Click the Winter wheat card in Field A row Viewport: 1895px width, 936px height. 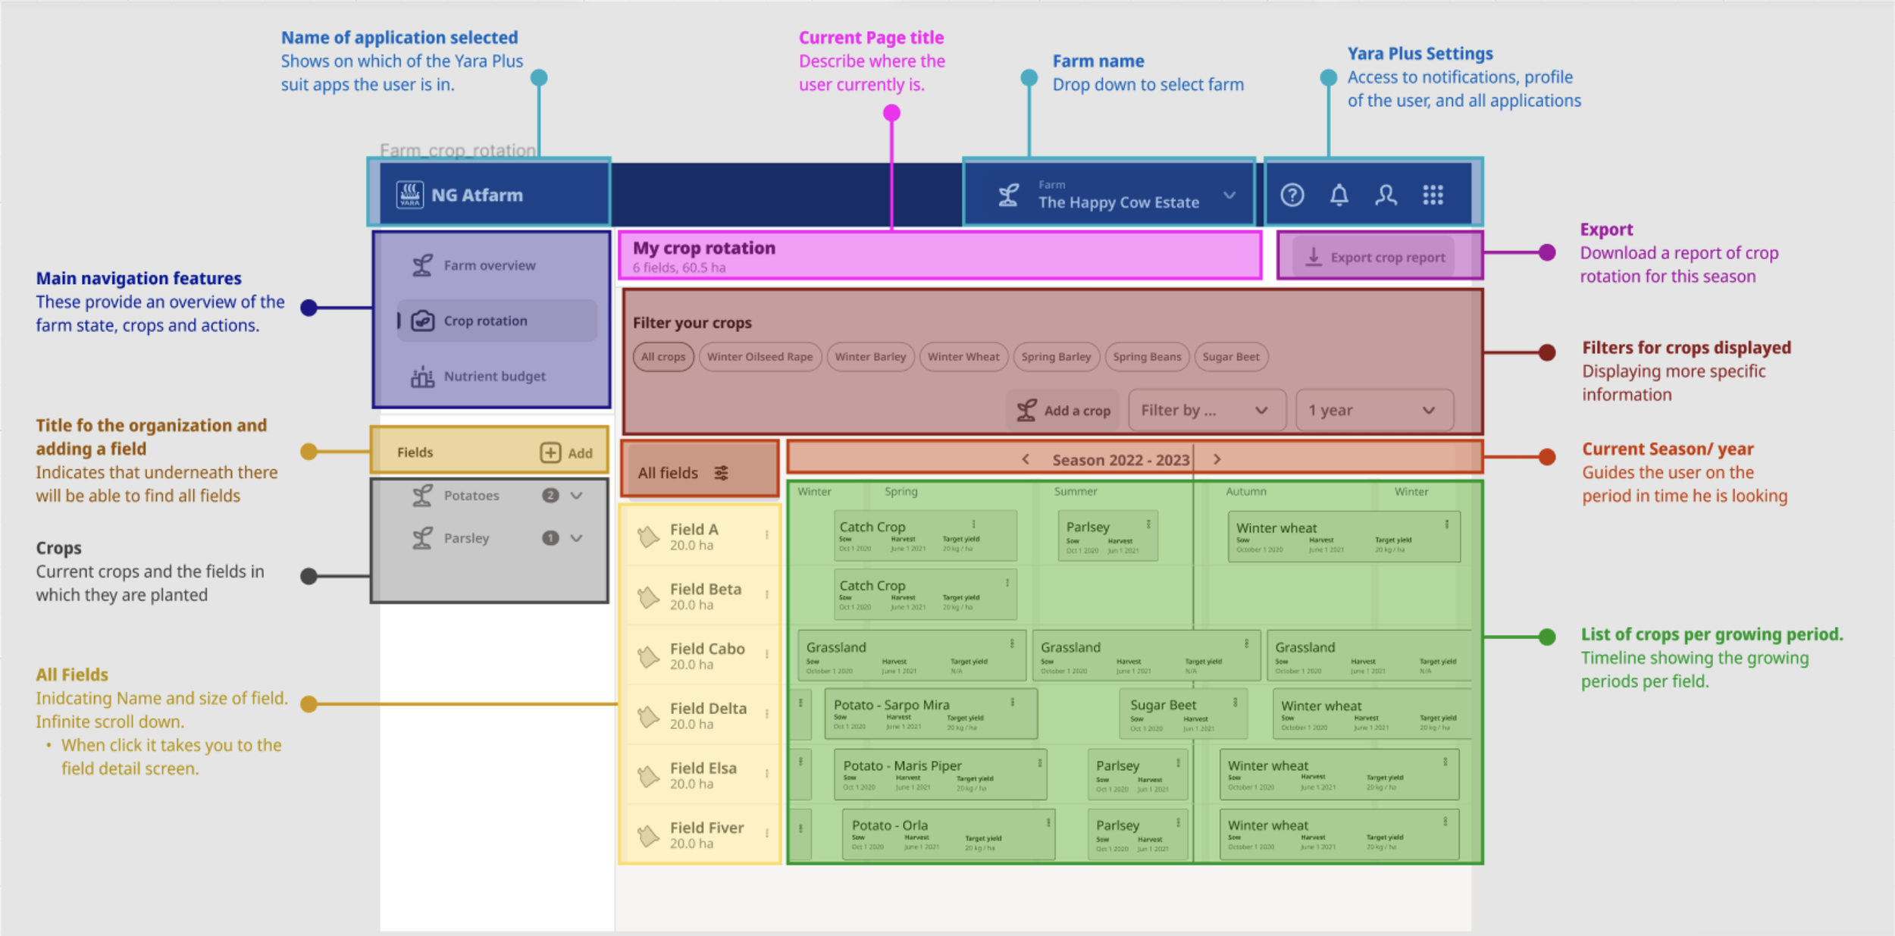coord(1344,537)
